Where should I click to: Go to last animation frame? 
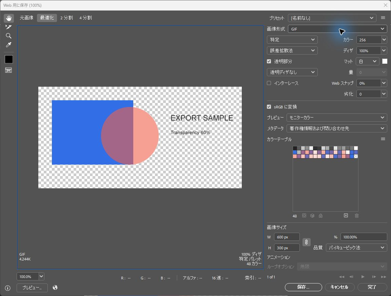click(x=384, y=277)
